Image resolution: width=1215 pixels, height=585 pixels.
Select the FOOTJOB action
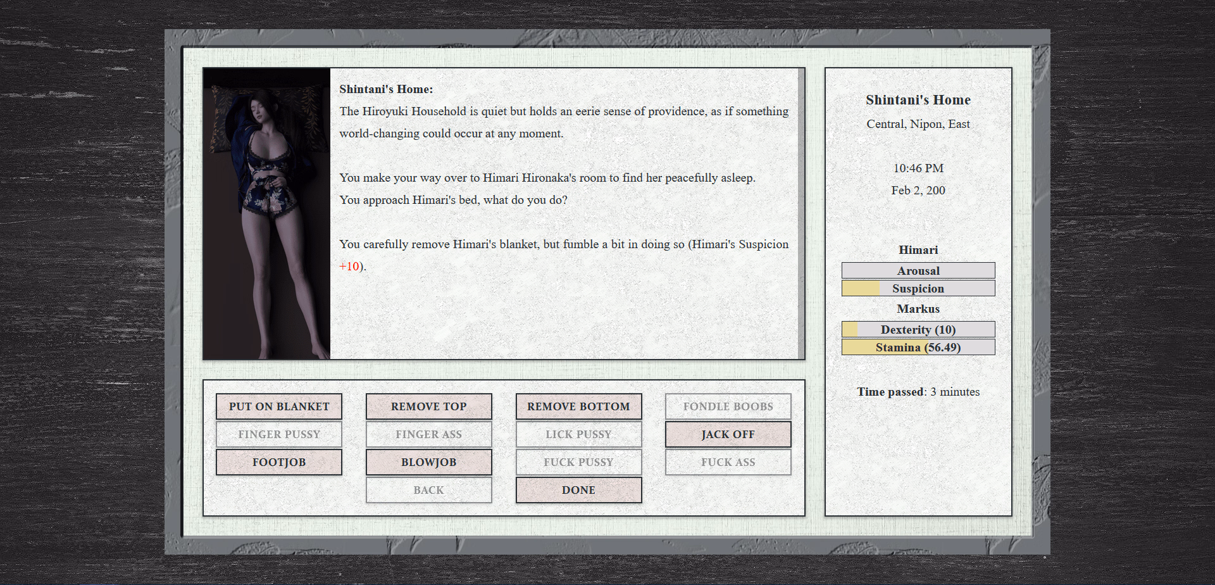pos(278,462)
